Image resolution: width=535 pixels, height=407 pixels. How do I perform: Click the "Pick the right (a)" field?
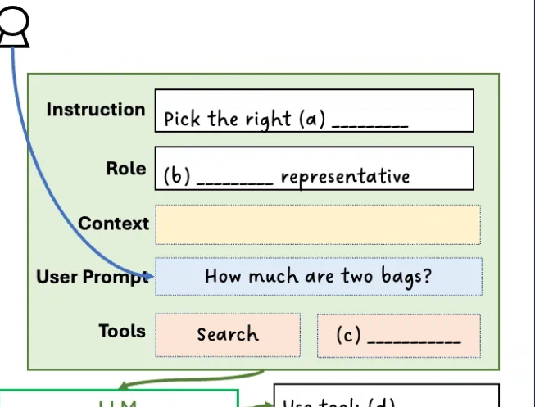(x=314, y=111)
